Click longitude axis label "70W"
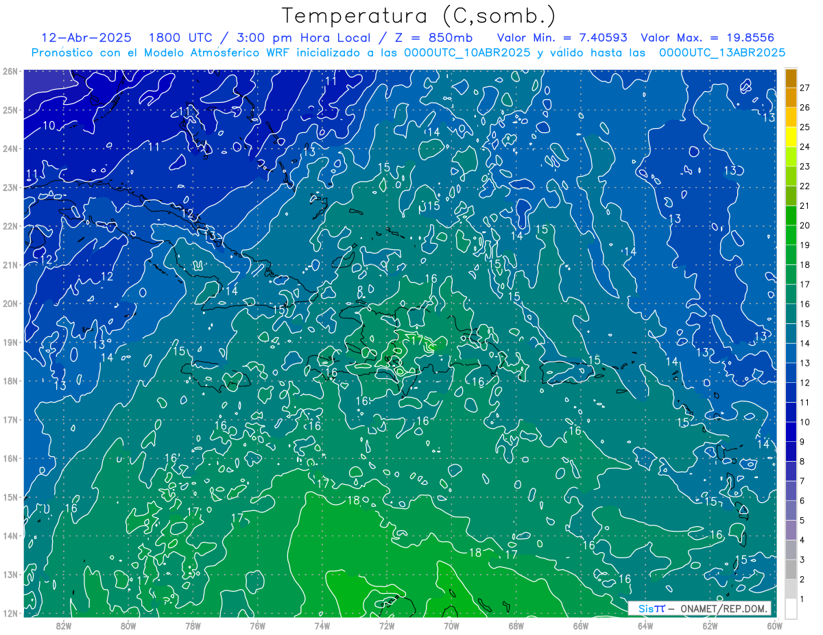The image size is (823, 635). tap(451, 625)
